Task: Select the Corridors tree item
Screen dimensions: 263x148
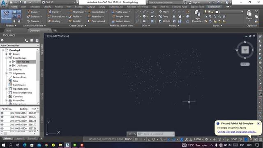Action: pyautogui.click(x=18, y=97)
